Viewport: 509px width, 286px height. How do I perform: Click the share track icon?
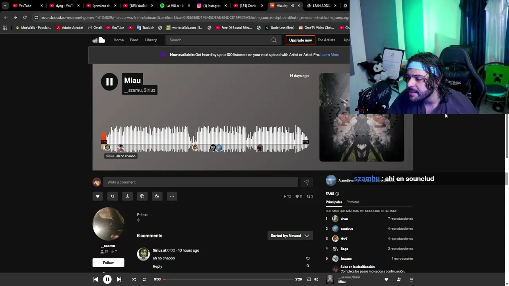click(127, 196)
